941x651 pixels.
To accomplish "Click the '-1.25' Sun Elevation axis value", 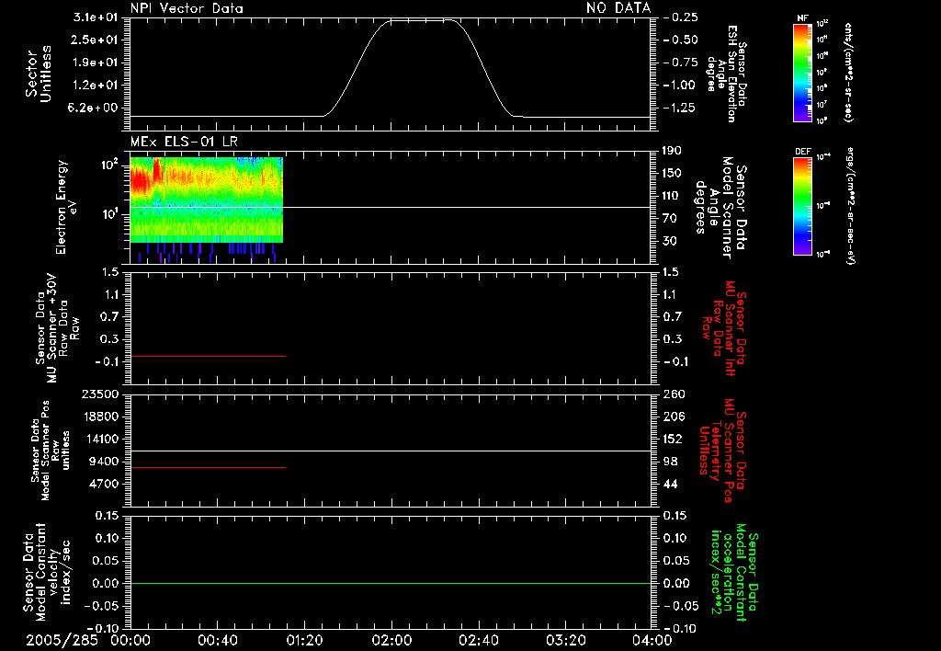I will 681,108.
